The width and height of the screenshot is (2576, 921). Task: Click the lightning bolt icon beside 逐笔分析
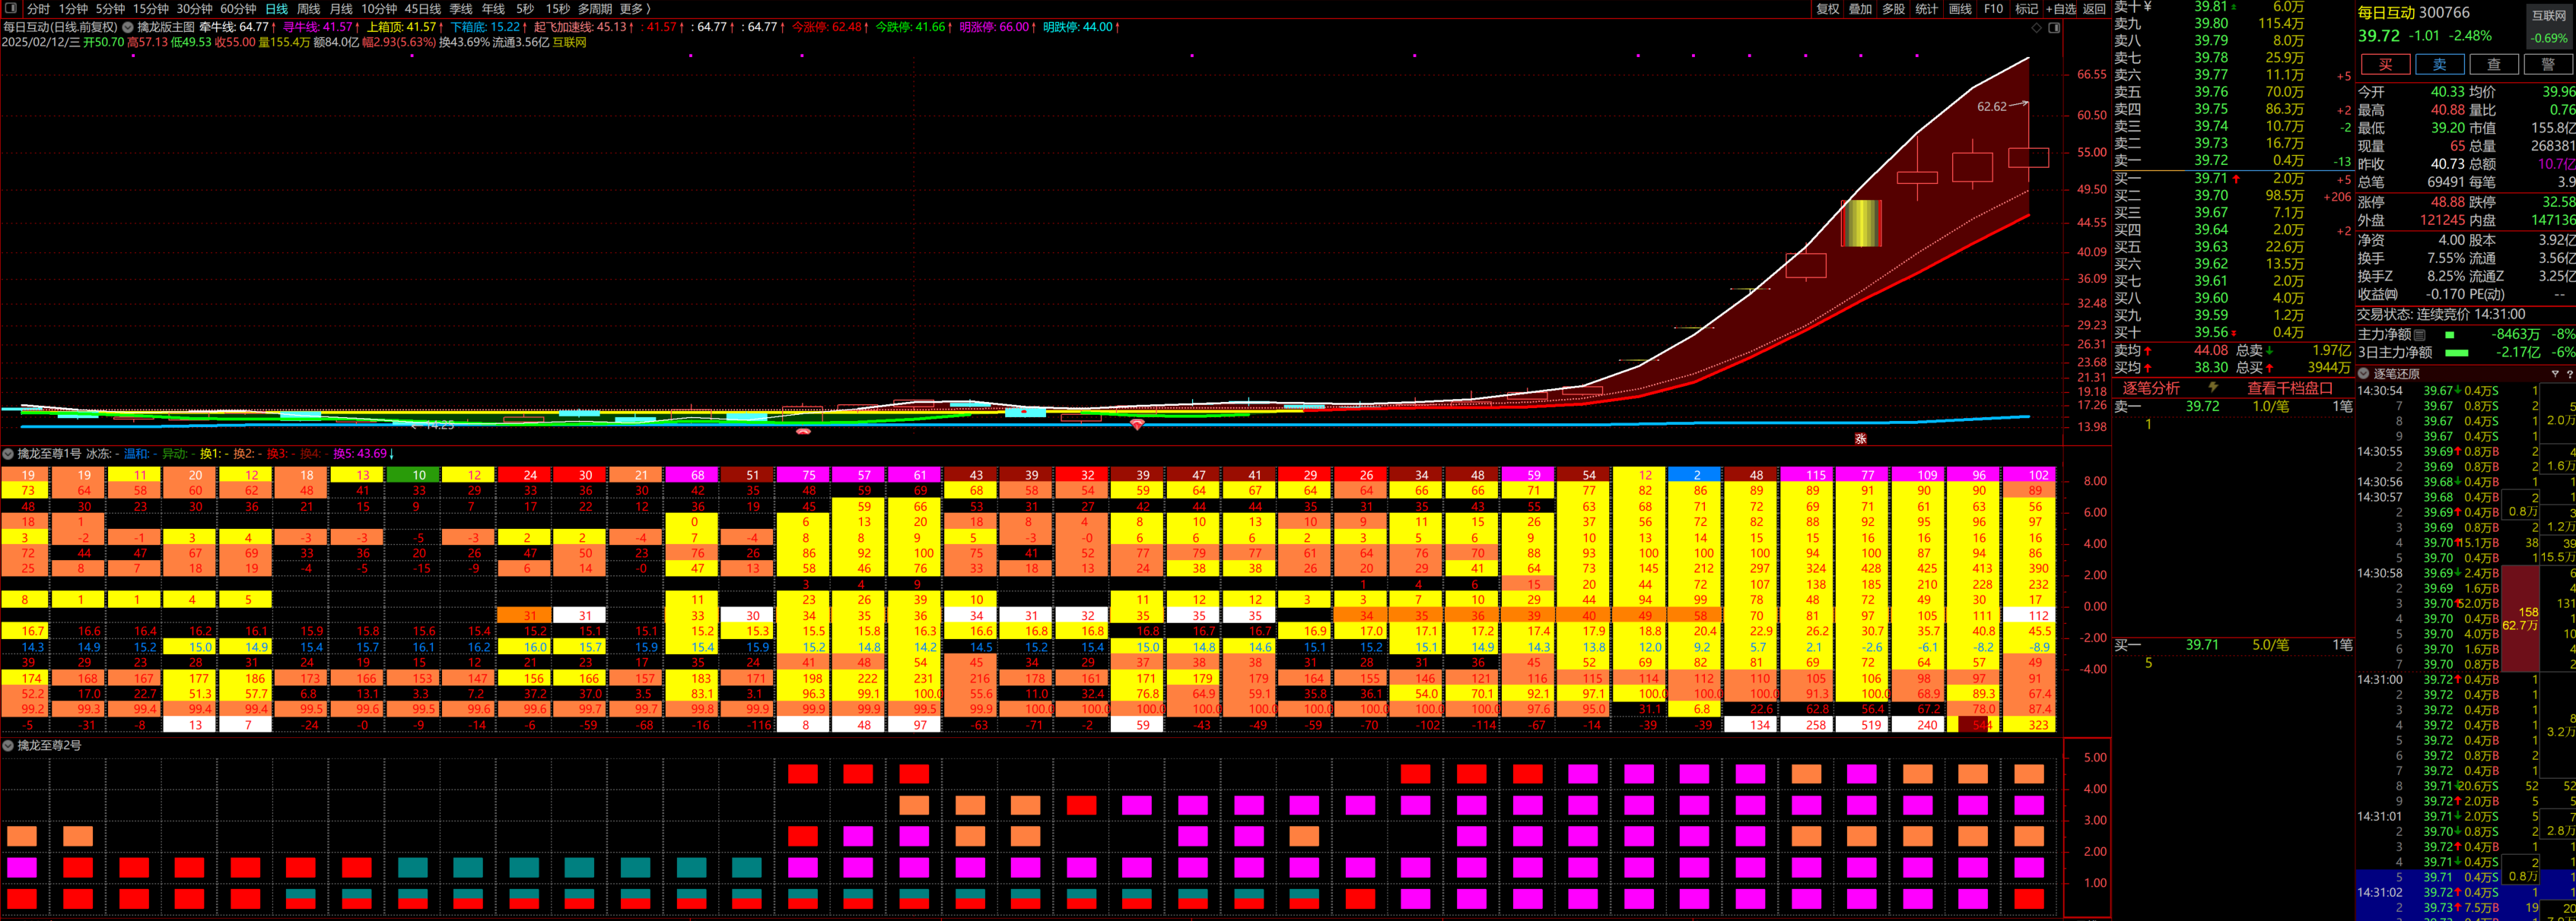(x=2213, y=388)
